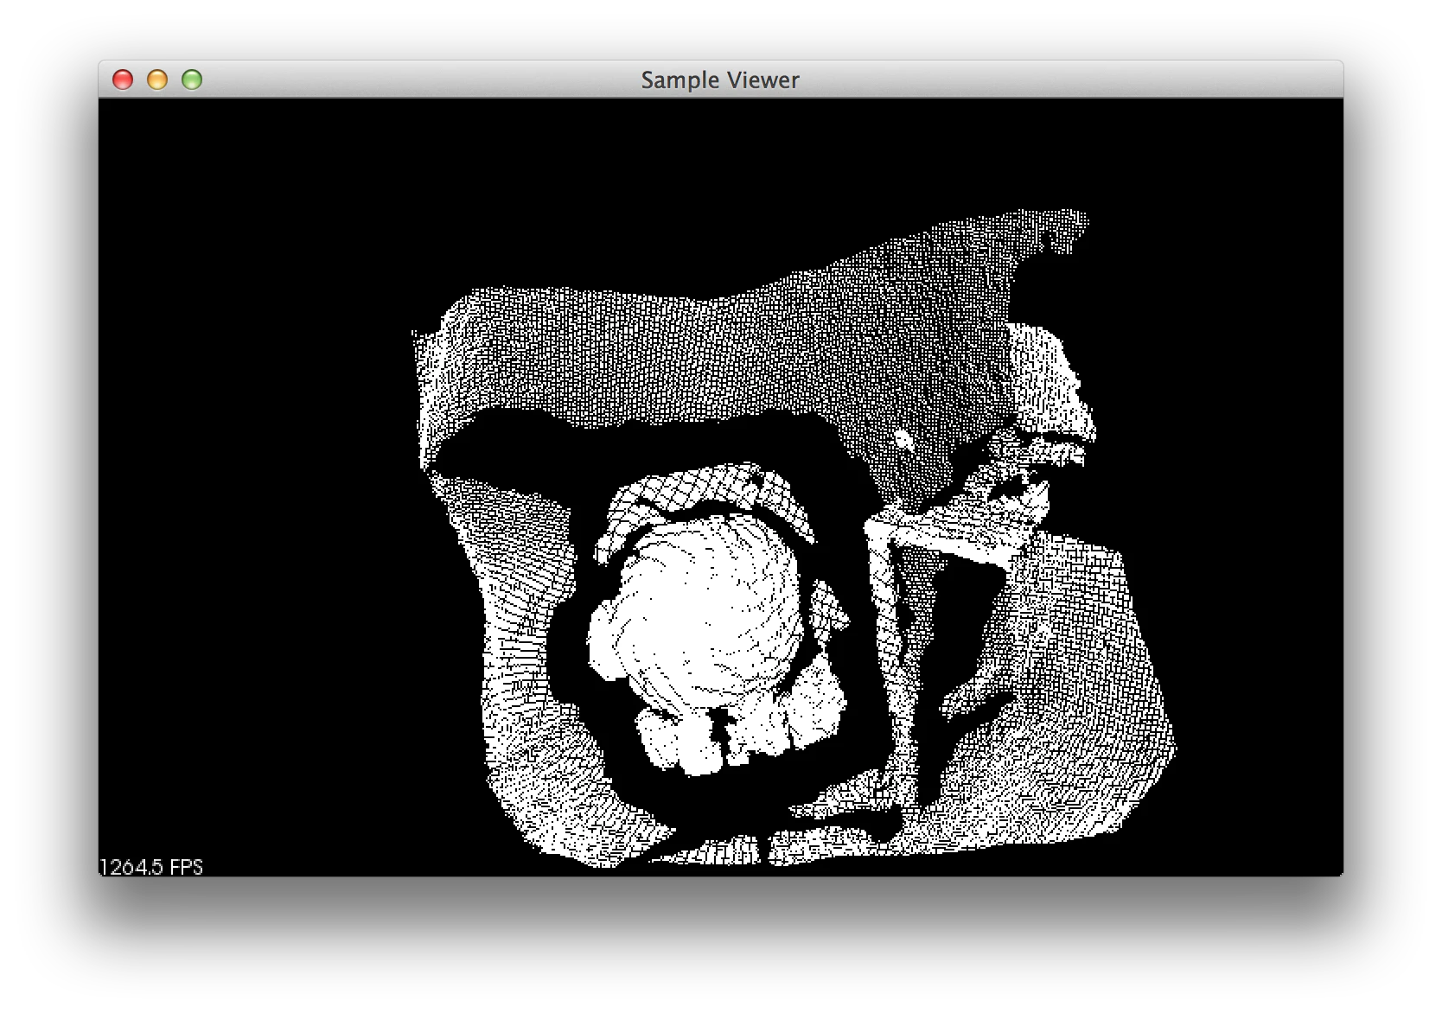
Task: Click the green zoom window button
Action: (192, 80)
